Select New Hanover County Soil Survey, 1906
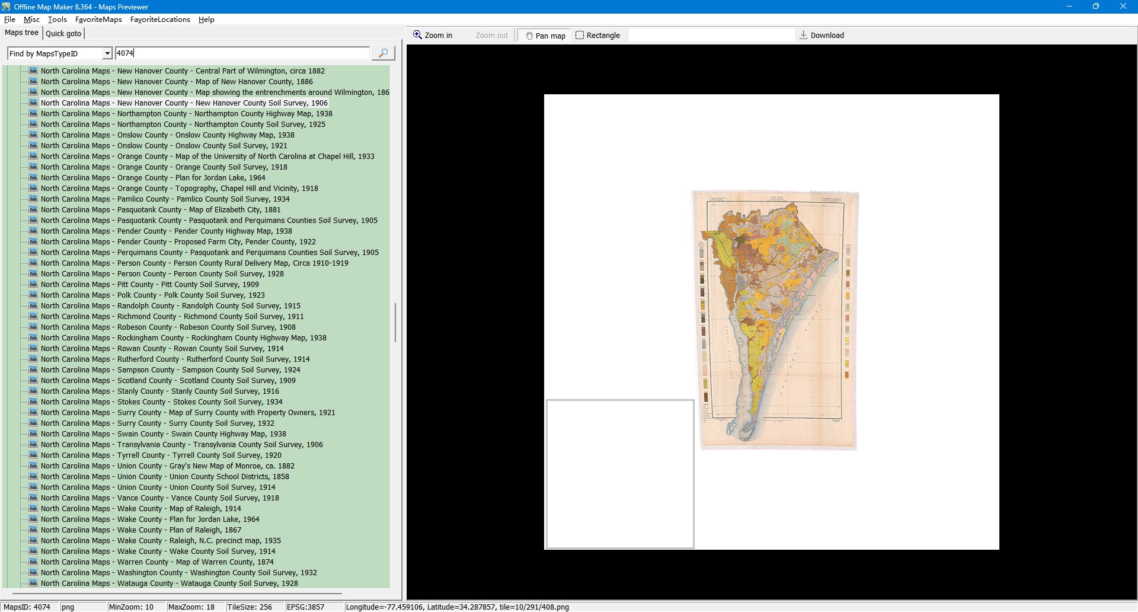Viewport: 1138px width, 612px height. pos(184,103)
